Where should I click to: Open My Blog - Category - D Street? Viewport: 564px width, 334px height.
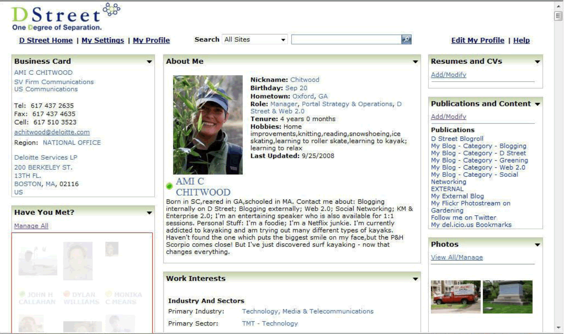[x=478, y=153]
